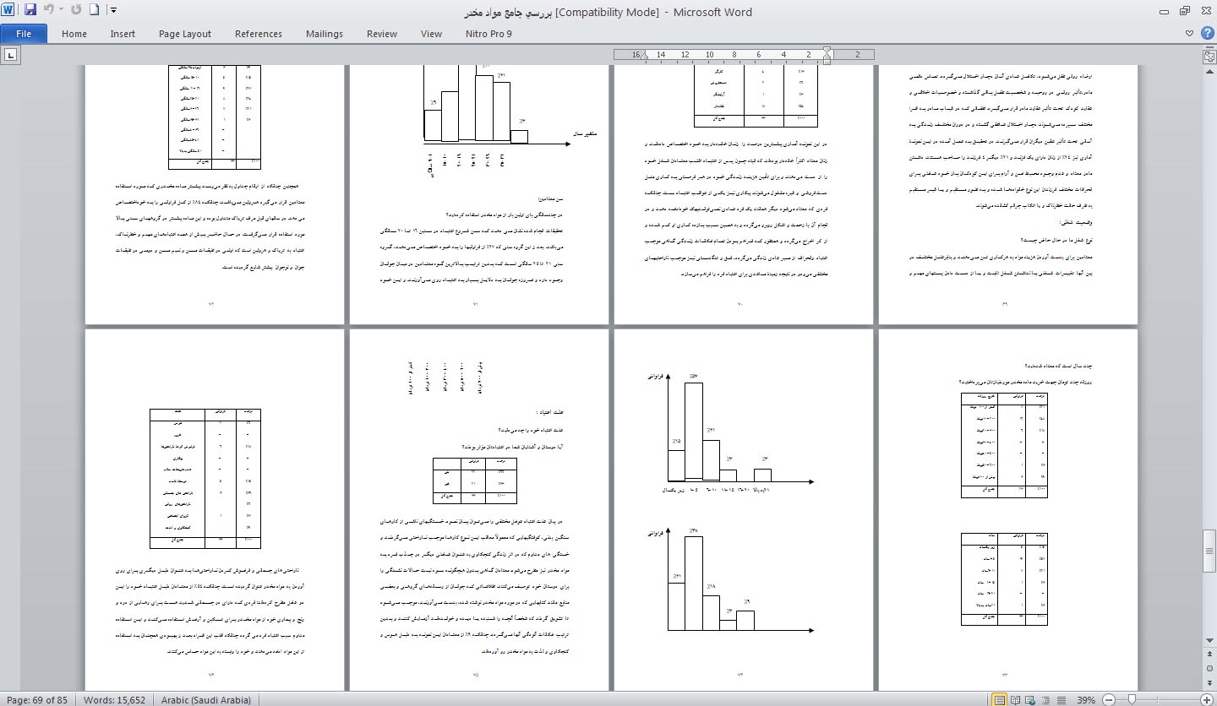This screenshot has width=1217, height=706.
Task: Open Microsoft Word Help question mark
Action: [x=1206, y=34]
